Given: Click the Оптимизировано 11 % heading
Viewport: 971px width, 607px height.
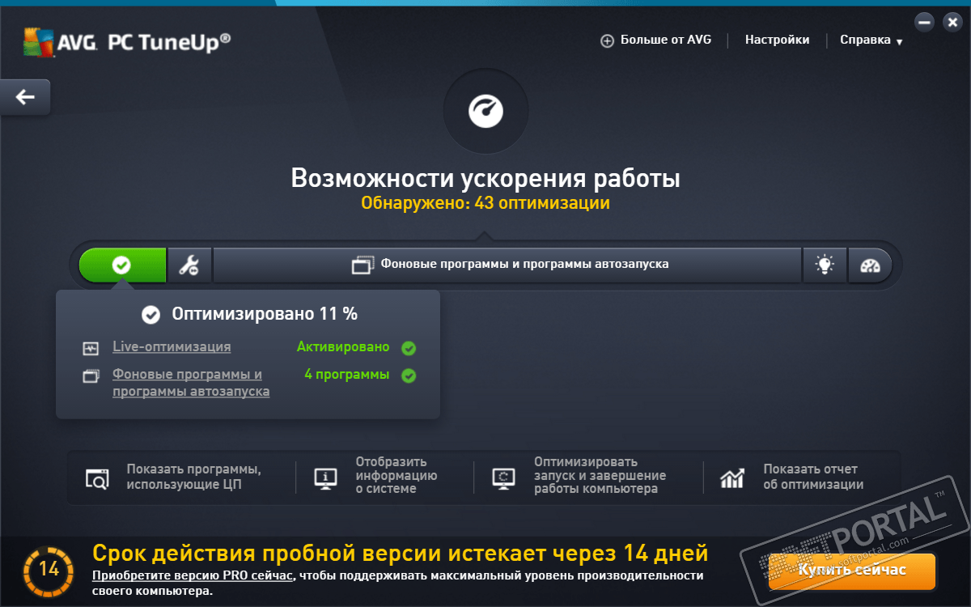Looking at the screenshot, I should click(x=265, y=313).
